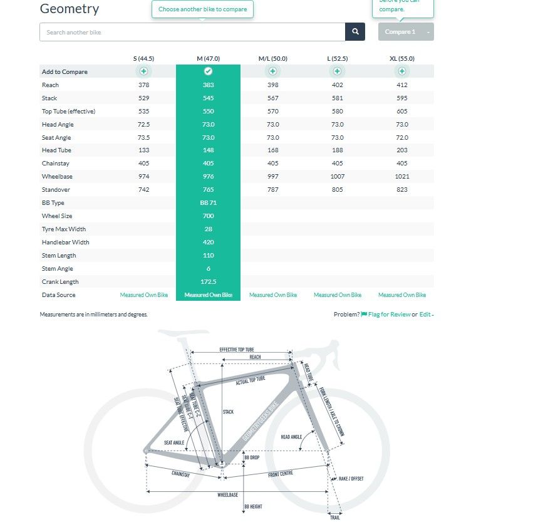Select the M (47.0) column header

pos(208,58)
